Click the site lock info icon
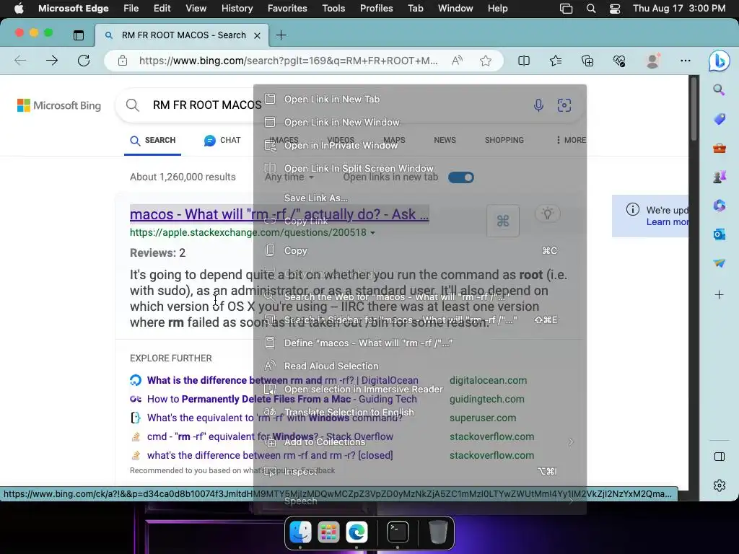 pyautogui.click(x=123, y=61)
